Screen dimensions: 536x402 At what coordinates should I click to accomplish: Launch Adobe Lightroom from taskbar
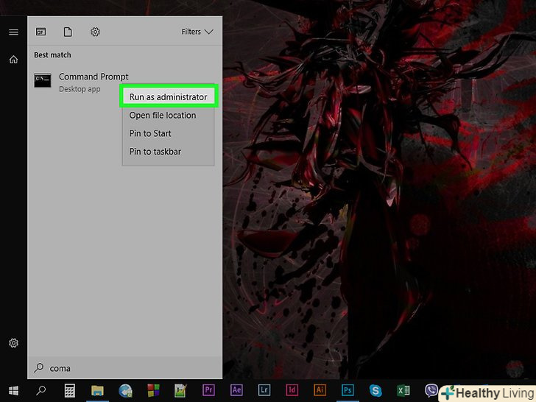click(264, 390)
